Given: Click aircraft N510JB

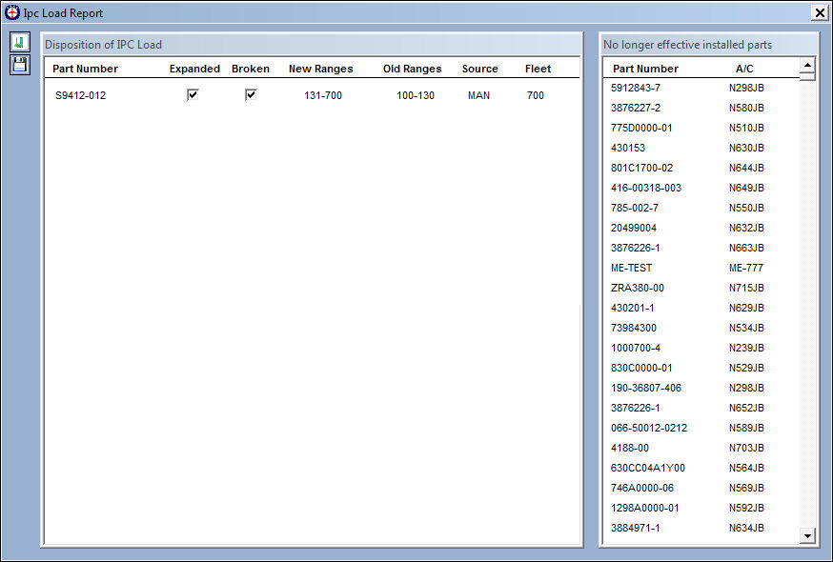Looking at the screenshot, I should coord(746,128).
